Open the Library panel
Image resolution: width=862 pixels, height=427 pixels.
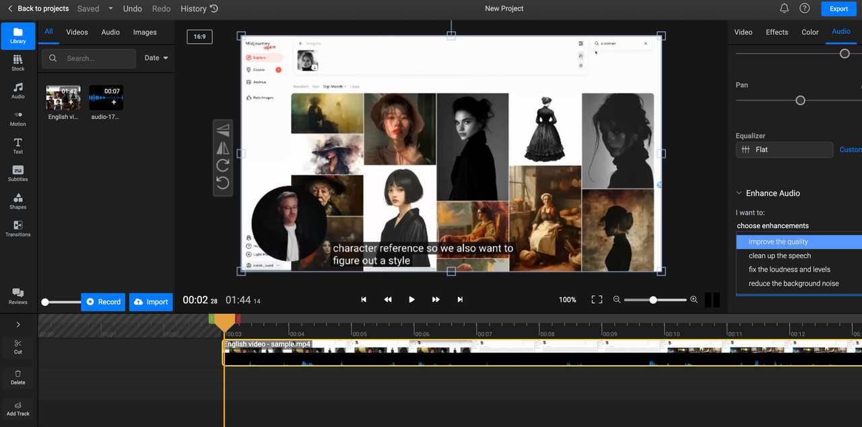pyautogui.click(x=18, y=36)
